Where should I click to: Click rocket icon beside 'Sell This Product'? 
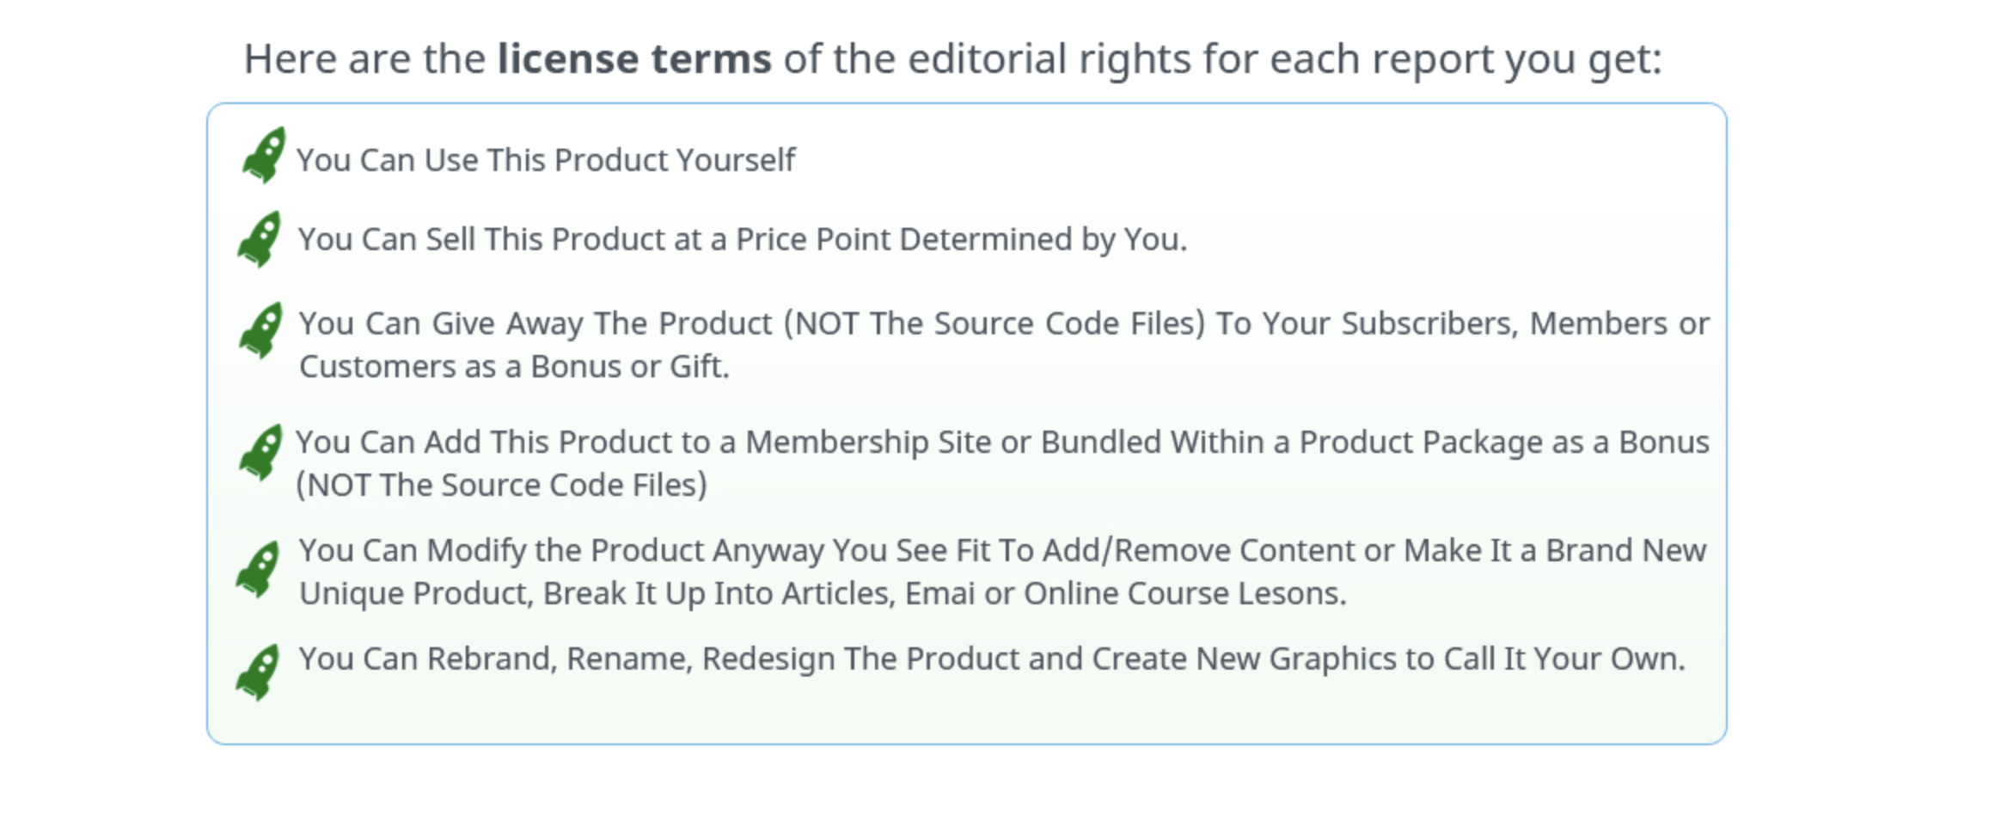click(260, 239)
